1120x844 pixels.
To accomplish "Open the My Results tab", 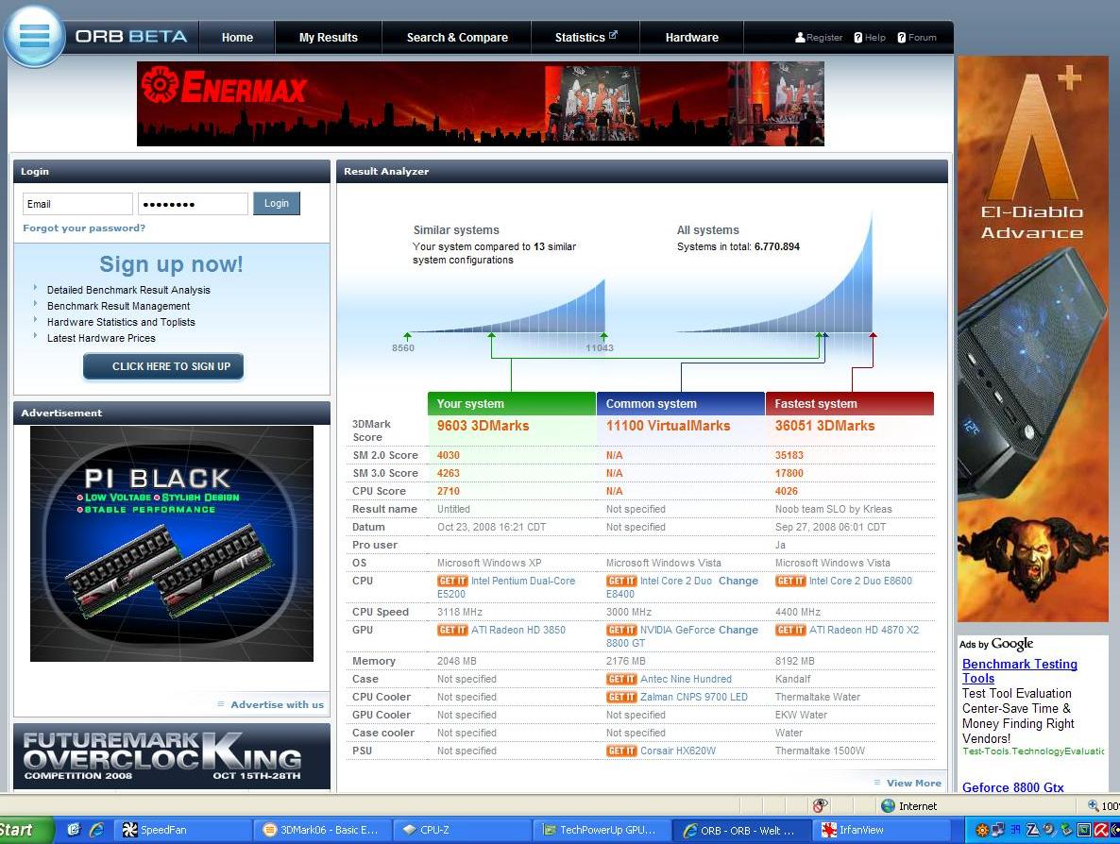I will point(329,37).
